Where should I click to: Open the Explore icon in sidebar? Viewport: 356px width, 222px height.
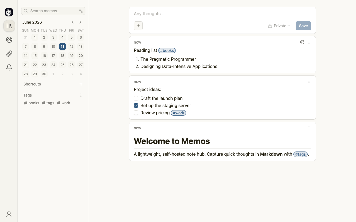pyautogui.click(x=9, y=40)
